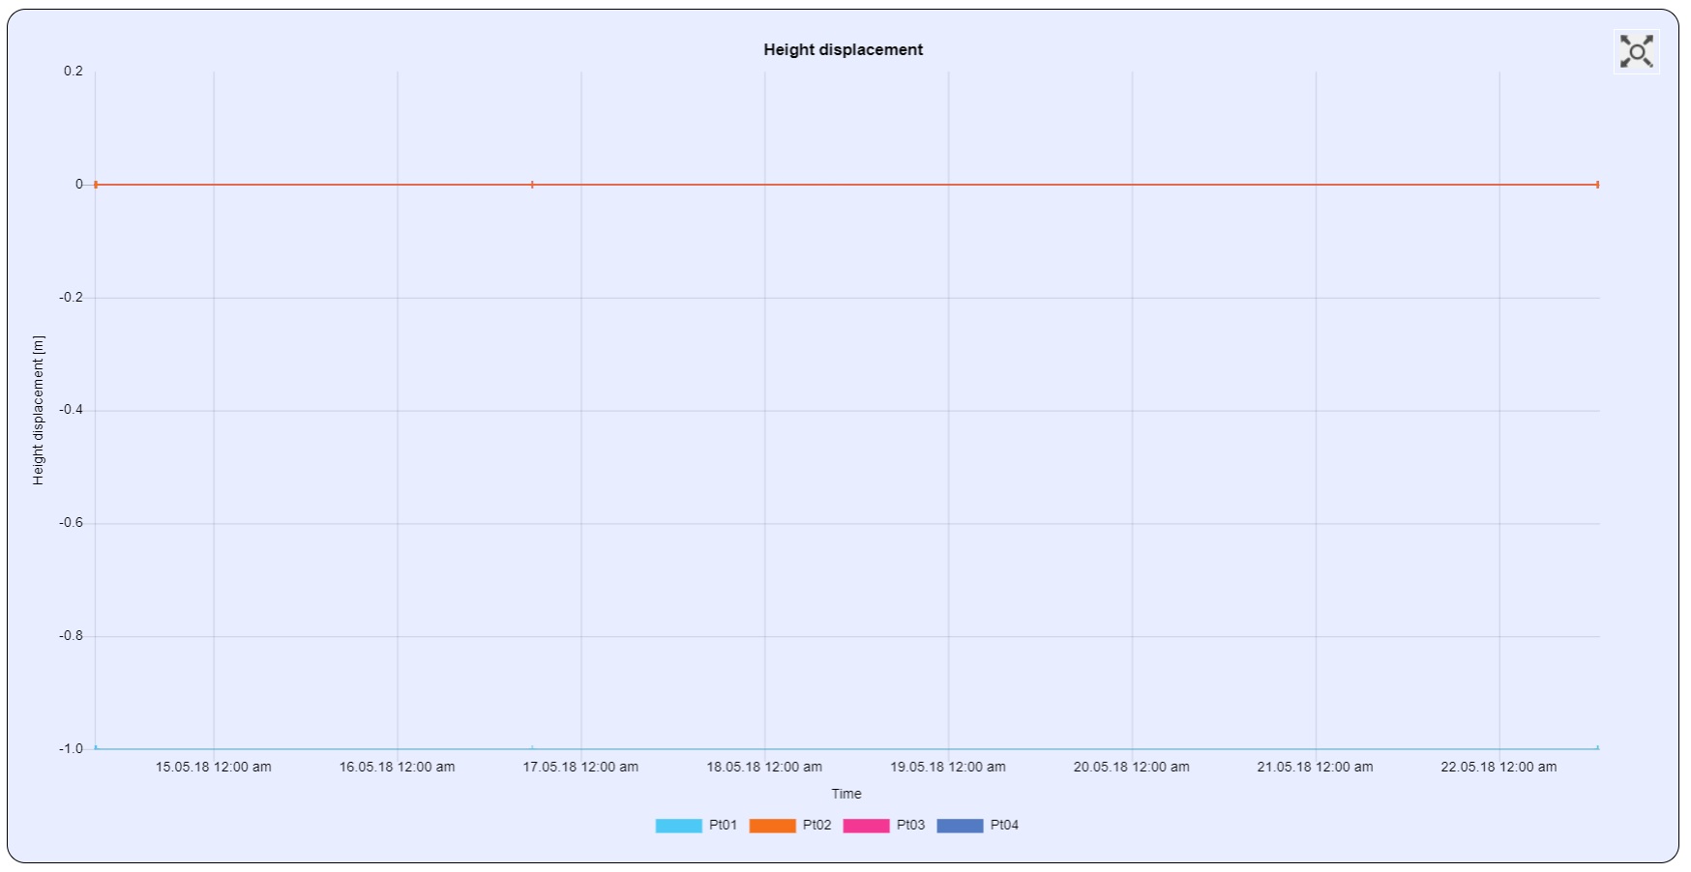Image resolution: width=1691 pixels, height=872 pixels.
Task: Click the 19.05.18 12:00 am axis label
Action: 948,768
